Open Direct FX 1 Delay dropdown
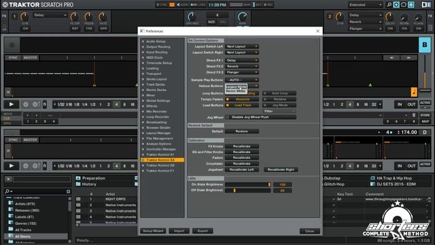This screenshot has width=435, height=245. [242, 61]
